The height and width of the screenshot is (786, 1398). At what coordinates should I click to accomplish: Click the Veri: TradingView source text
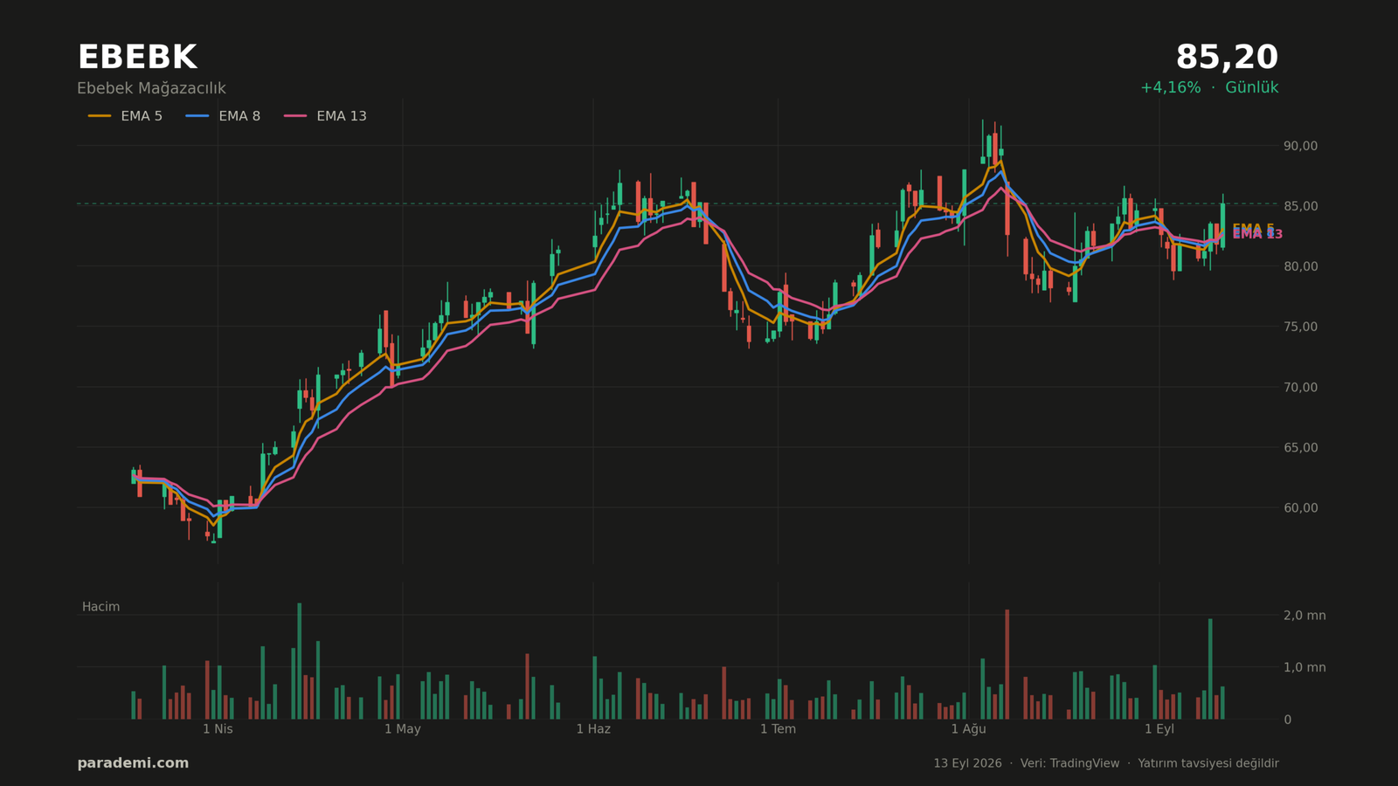click(x=1069, y=763)
